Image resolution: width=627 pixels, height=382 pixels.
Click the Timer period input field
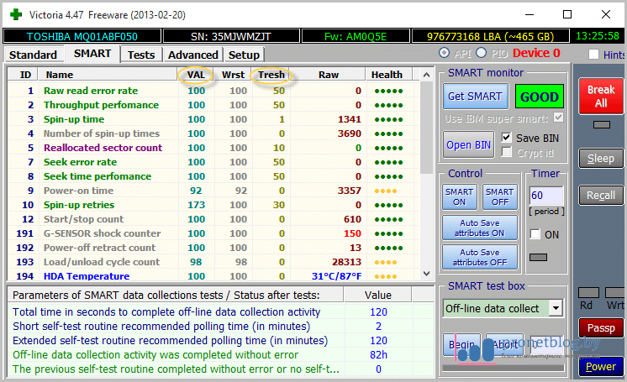tap(545, 196)
